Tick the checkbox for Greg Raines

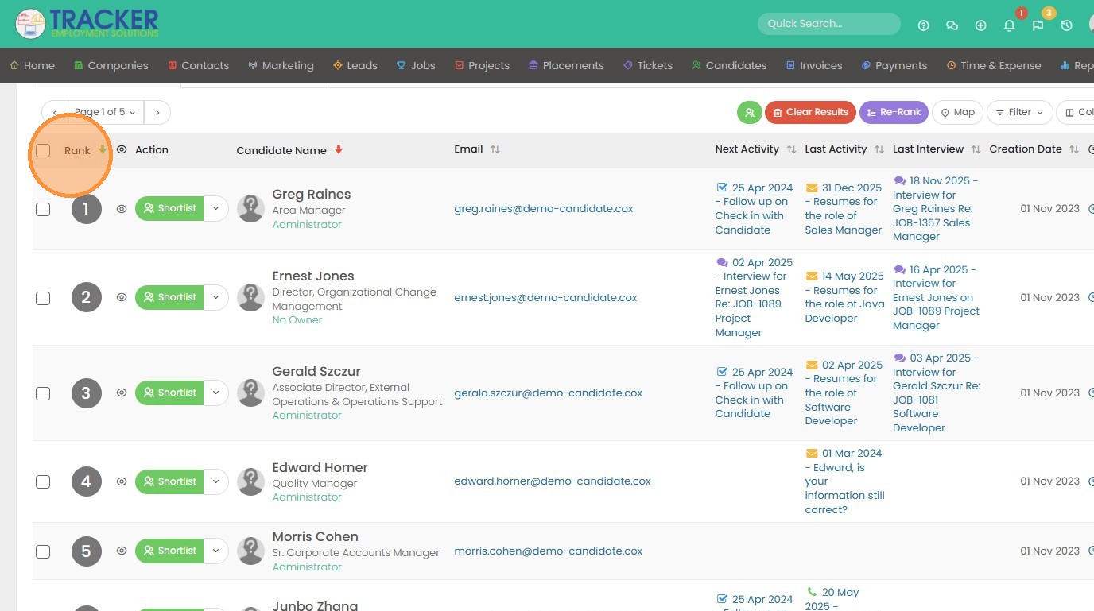click(x=43, y=209)
